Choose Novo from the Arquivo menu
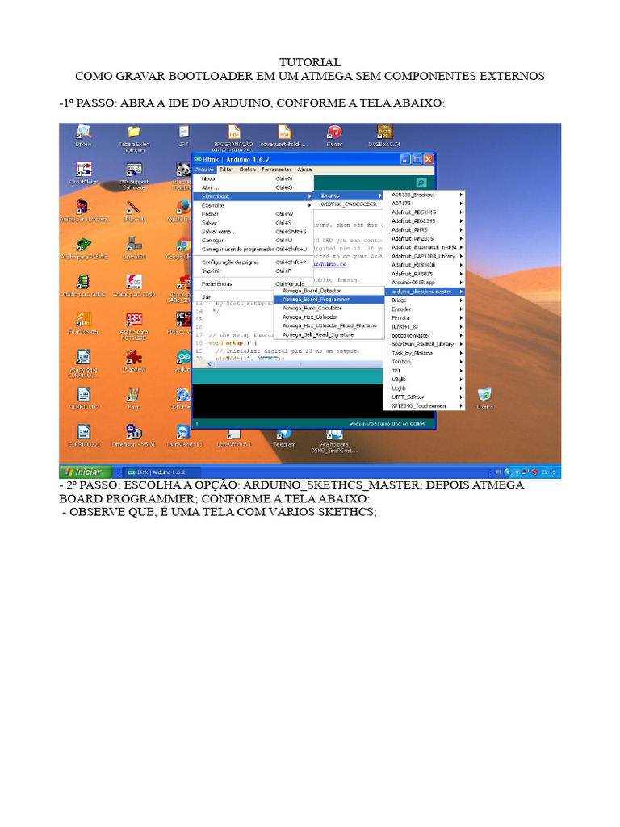Viewport: 620px width, 827px height. pos(253,178)
